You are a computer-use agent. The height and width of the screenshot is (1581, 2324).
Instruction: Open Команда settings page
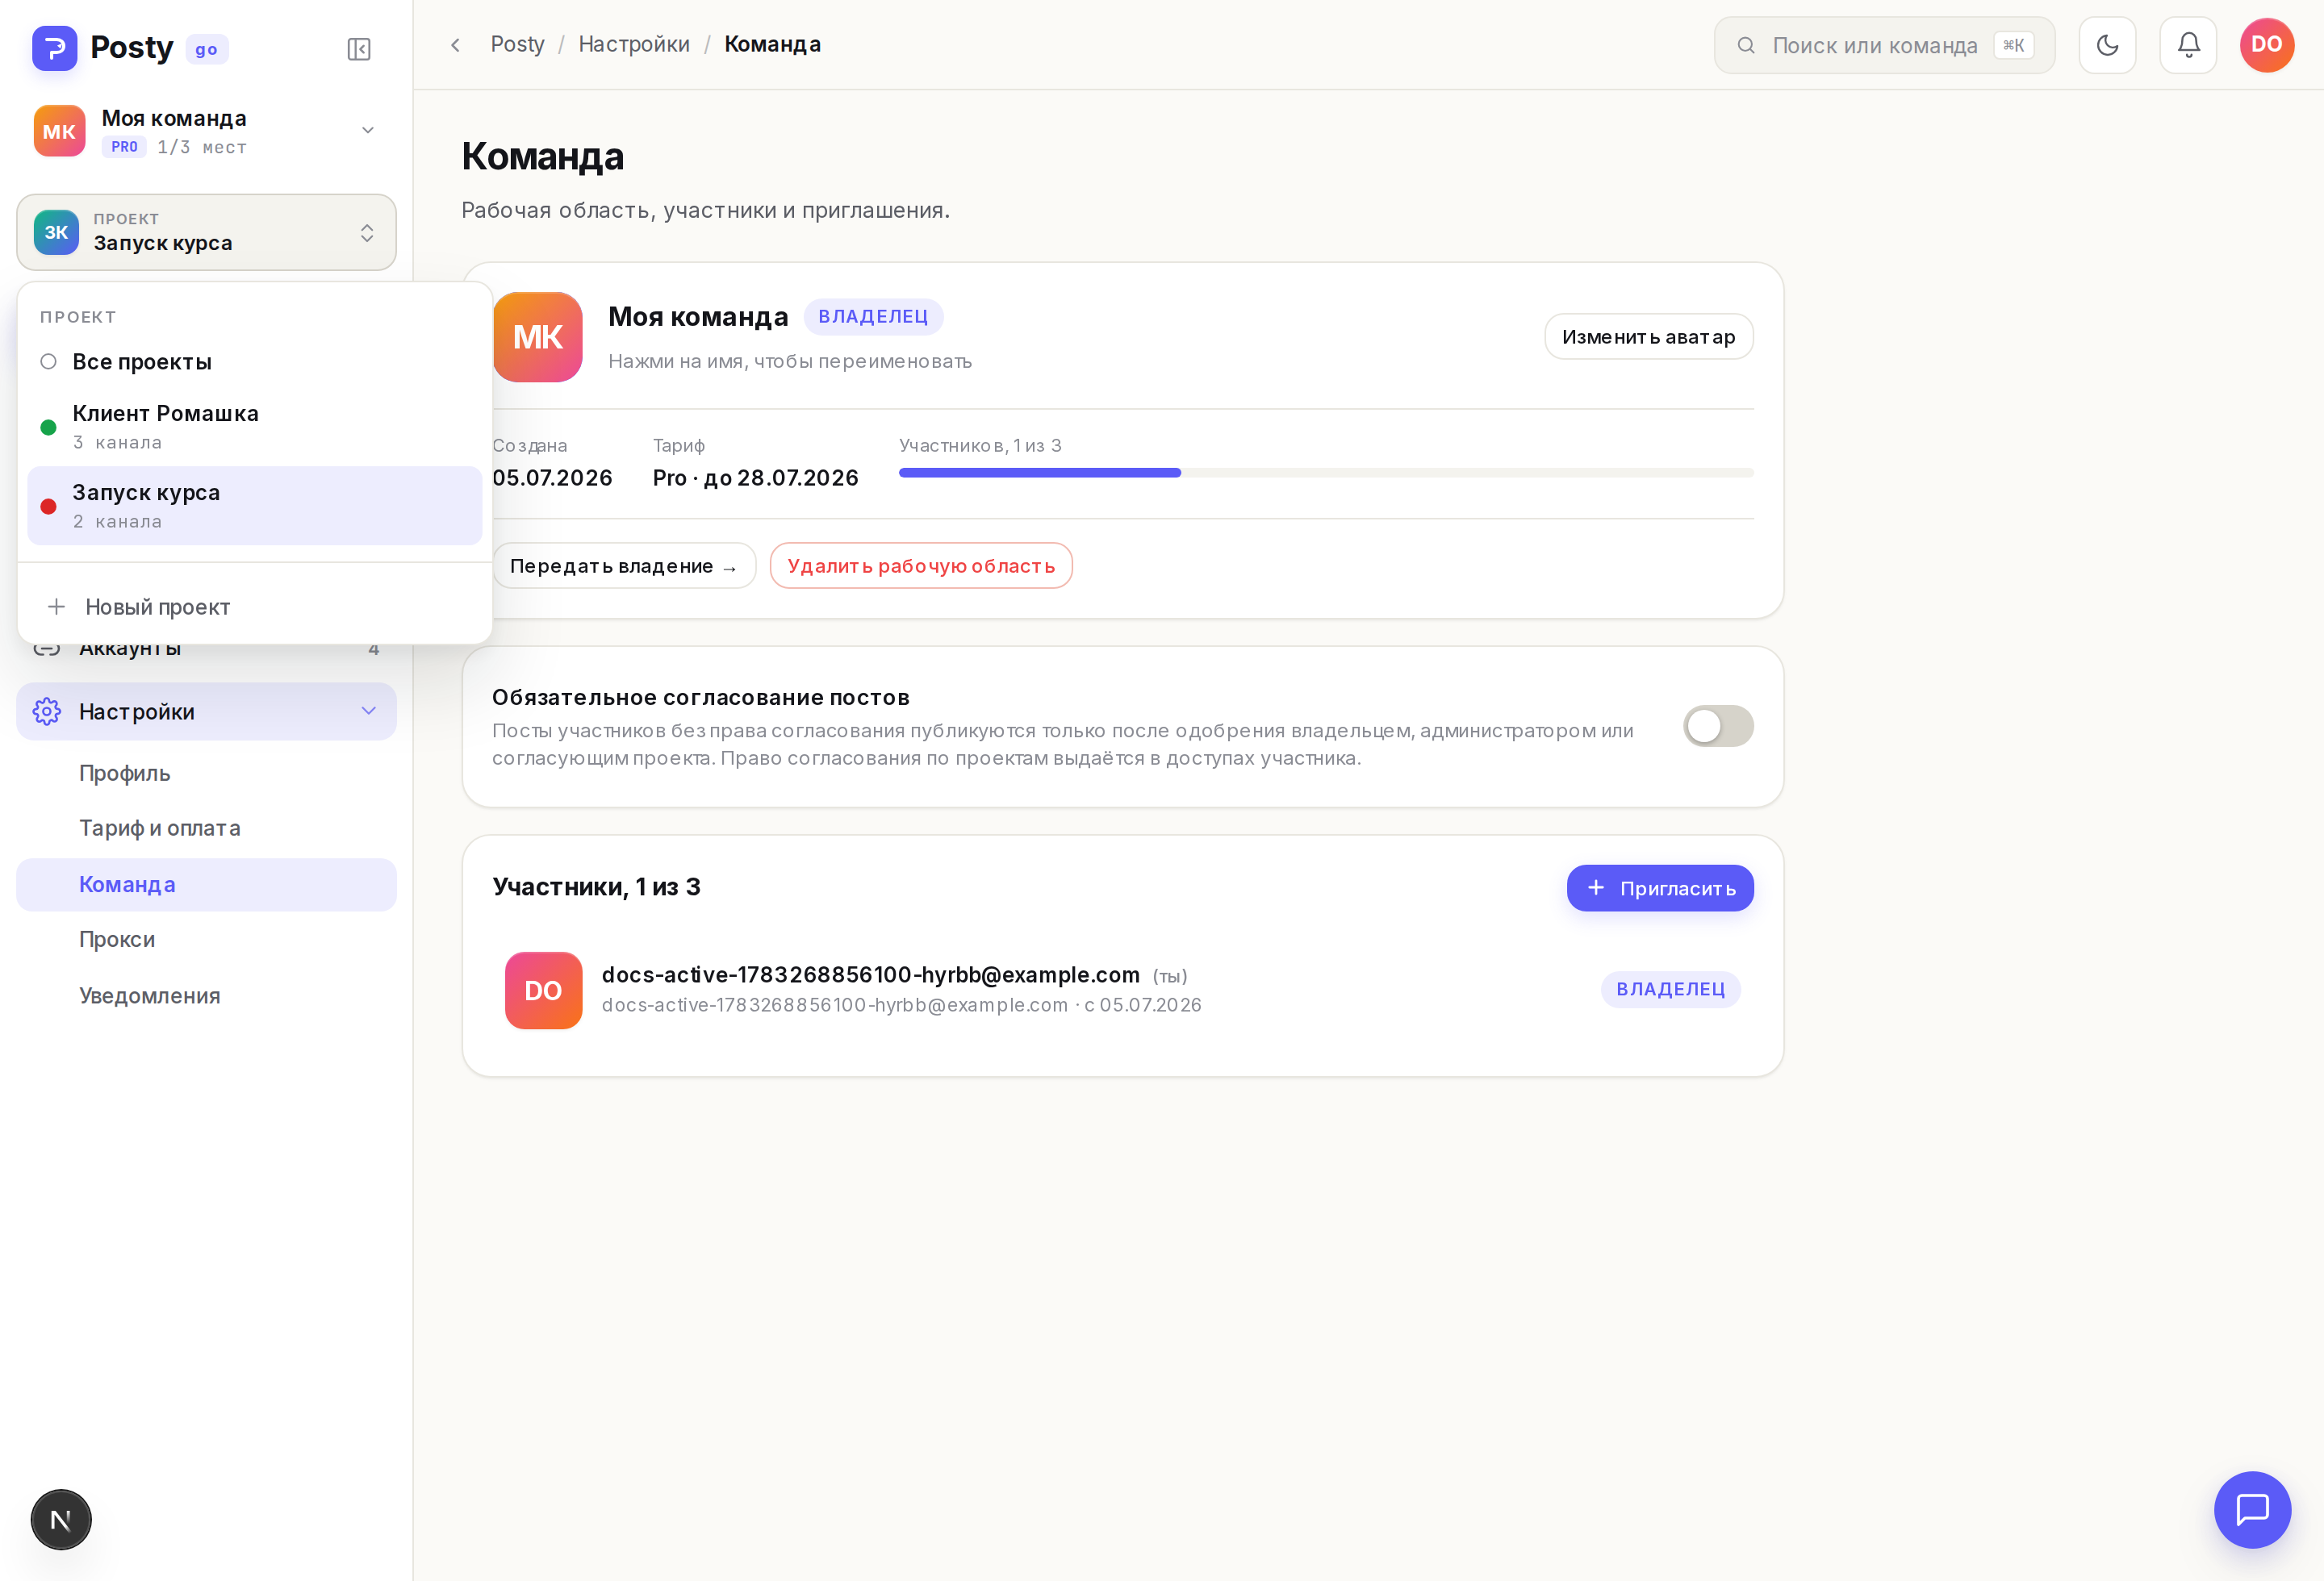click(206, 884)
